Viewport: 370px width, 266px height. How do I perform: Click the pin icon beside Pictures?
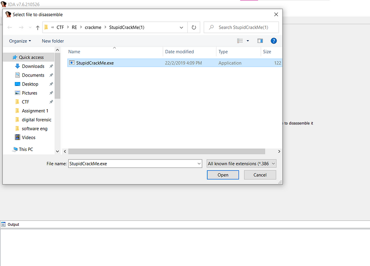click(x=51, y=93)
